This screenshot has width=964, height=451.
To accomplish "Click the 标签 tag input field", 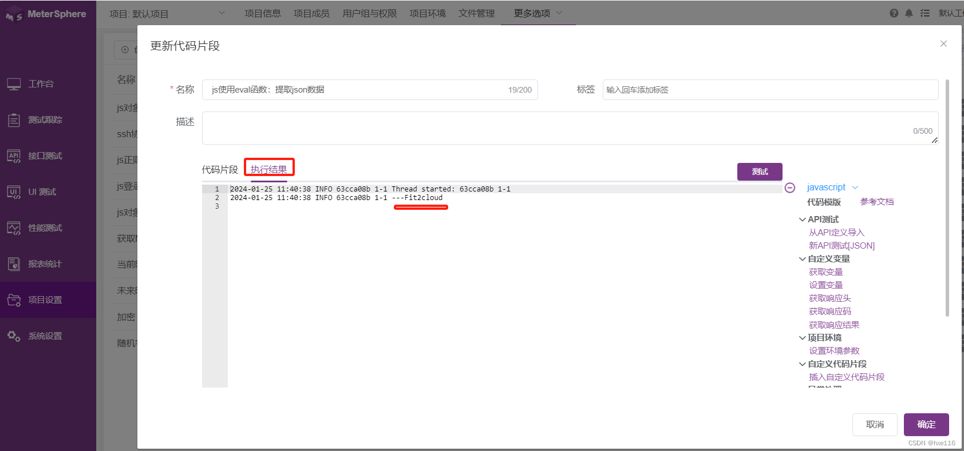I will point(771,90).
